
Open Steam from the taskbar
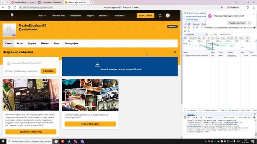[69, 141]
